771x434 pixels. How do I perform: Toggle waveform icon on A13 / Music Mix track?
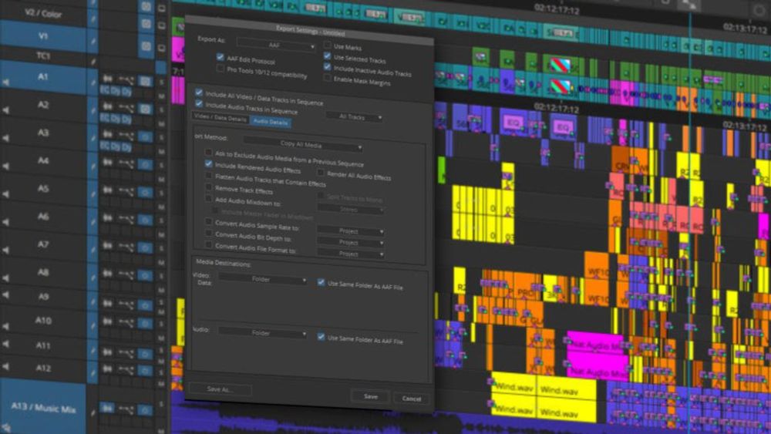point(107,408)
